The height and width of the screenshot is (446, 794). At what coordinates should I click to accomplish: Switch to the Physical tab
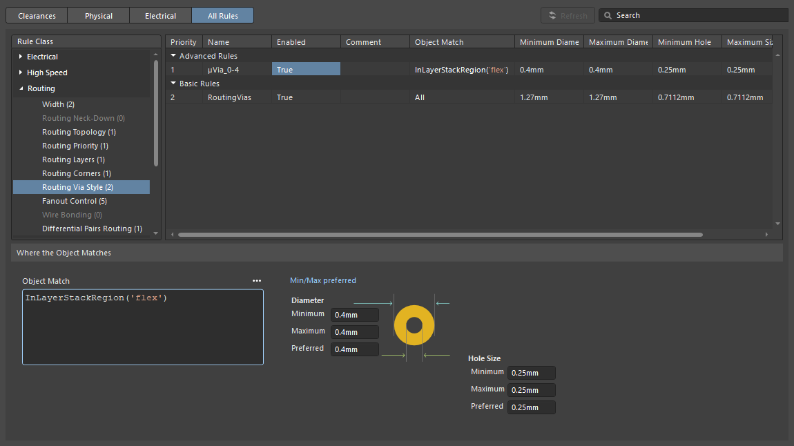click(99, 15)
